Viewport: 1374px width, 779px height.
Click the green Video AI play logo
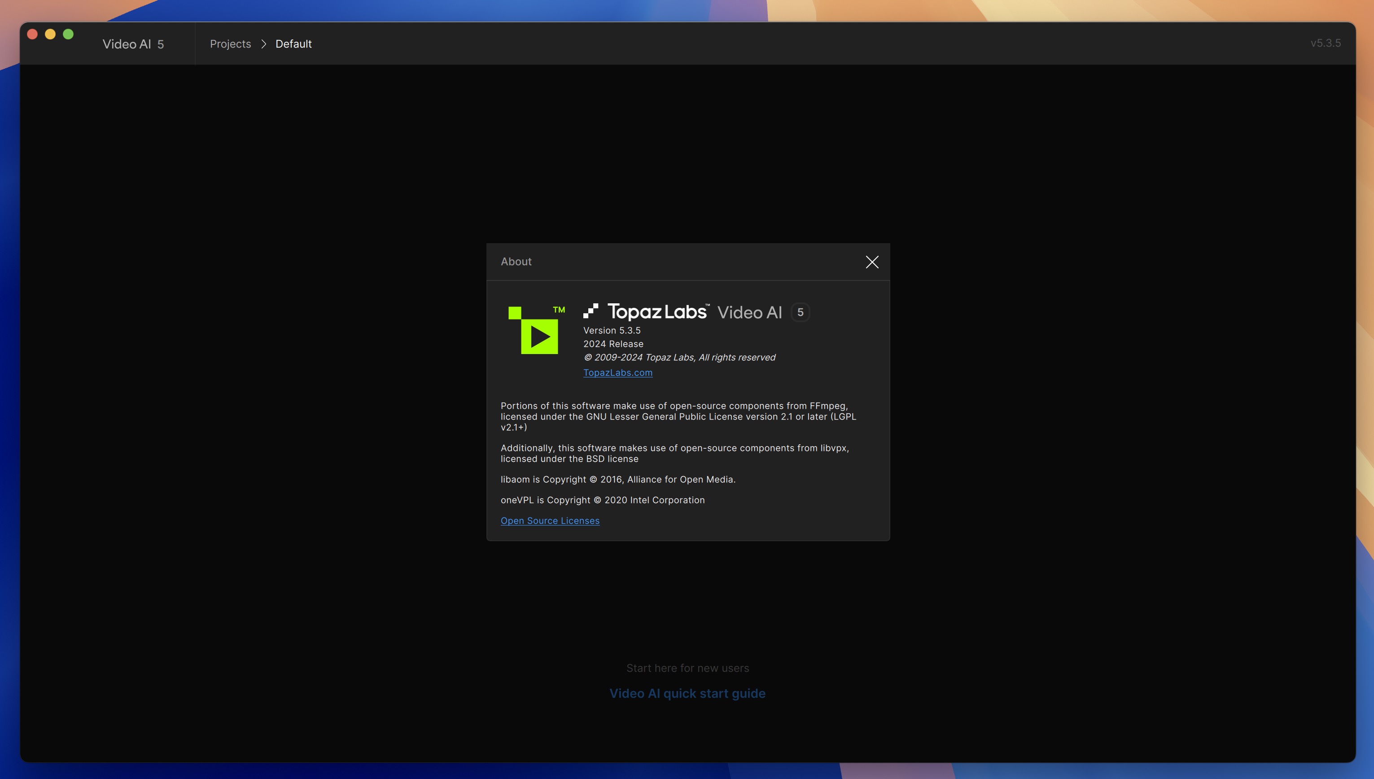[536, 330]
